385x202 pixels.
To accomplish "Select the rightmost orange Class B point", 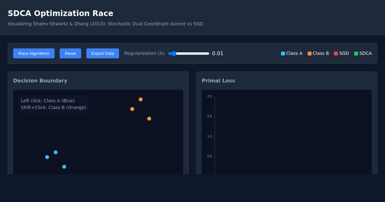I will pyautogui.click(x=149, y=119).
